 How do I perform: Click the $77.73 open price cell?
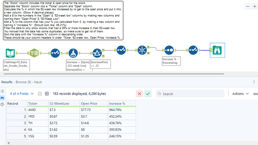tap(94, 110)
